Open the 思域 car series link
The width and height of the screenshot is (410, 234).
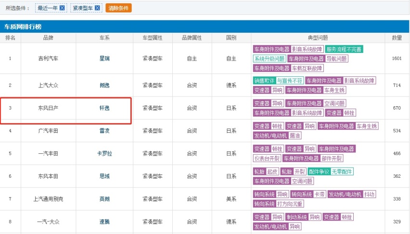(104, 176)
